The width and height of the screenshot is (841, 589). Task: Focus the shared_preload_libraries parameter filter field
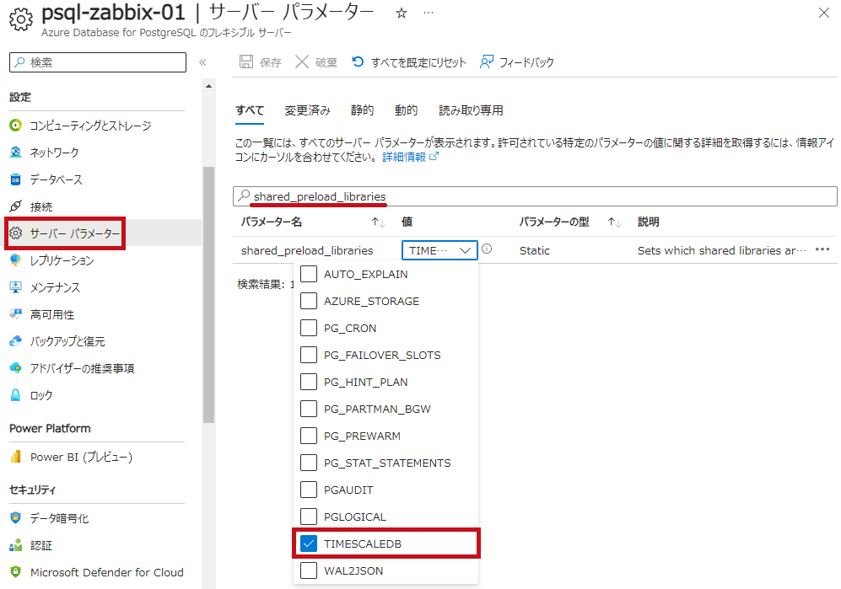[535, 196]
